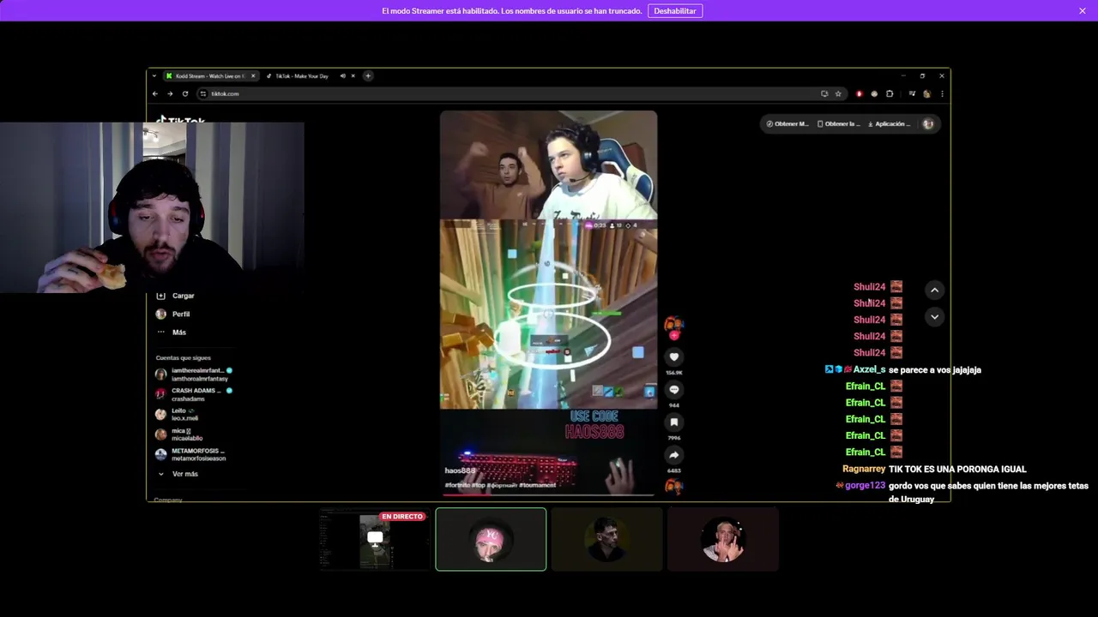1098x617 pixels.
Task: Open the browser three-dot menu
Action: click(942, 93)
